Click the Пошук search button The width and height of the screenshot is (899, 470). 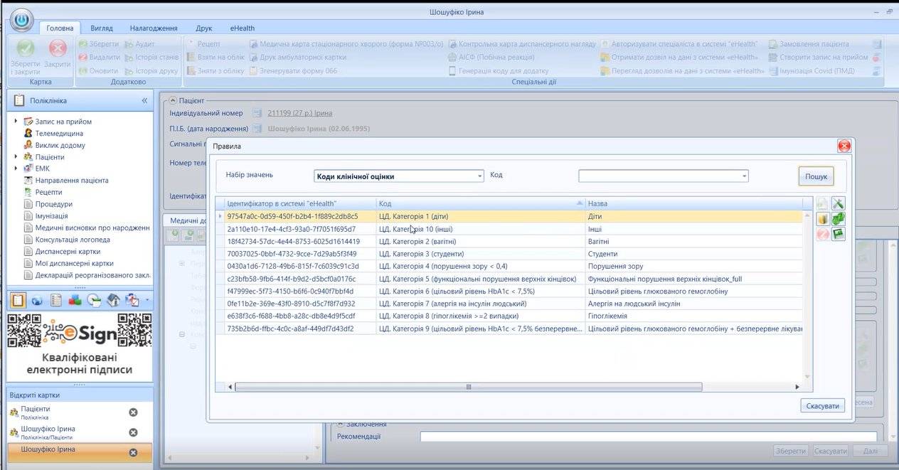coord(816,176)
